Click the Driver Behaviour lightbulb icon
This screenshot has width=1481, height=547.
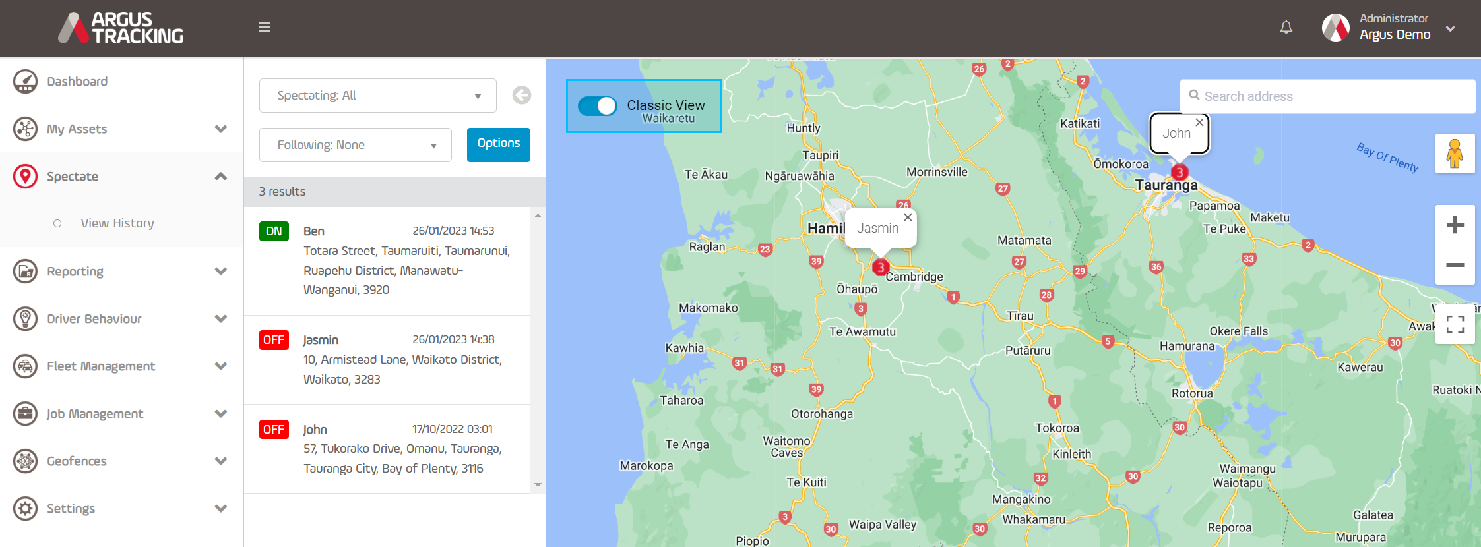click(25, 319)
